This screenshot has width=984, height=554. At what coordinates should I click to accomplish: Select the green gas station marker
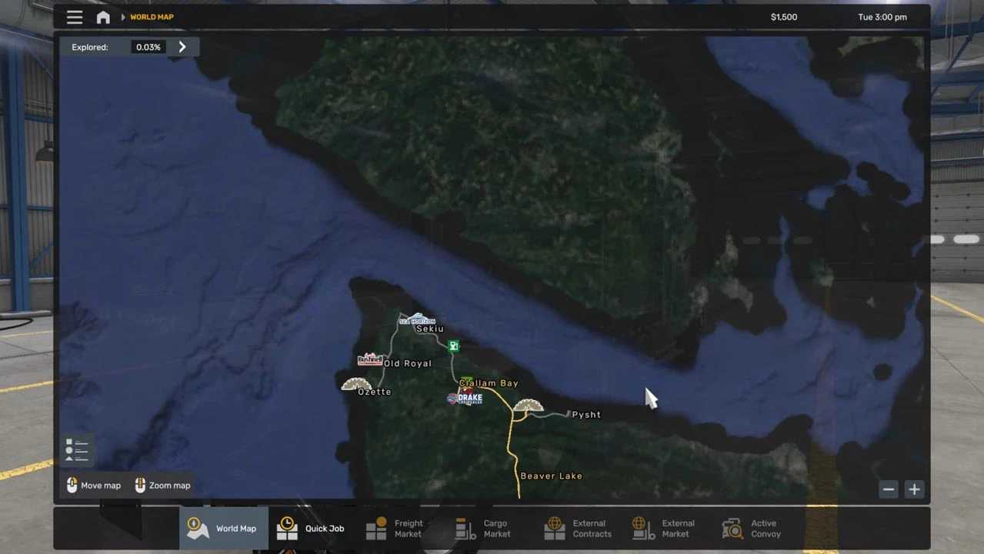tap(454, 346)
